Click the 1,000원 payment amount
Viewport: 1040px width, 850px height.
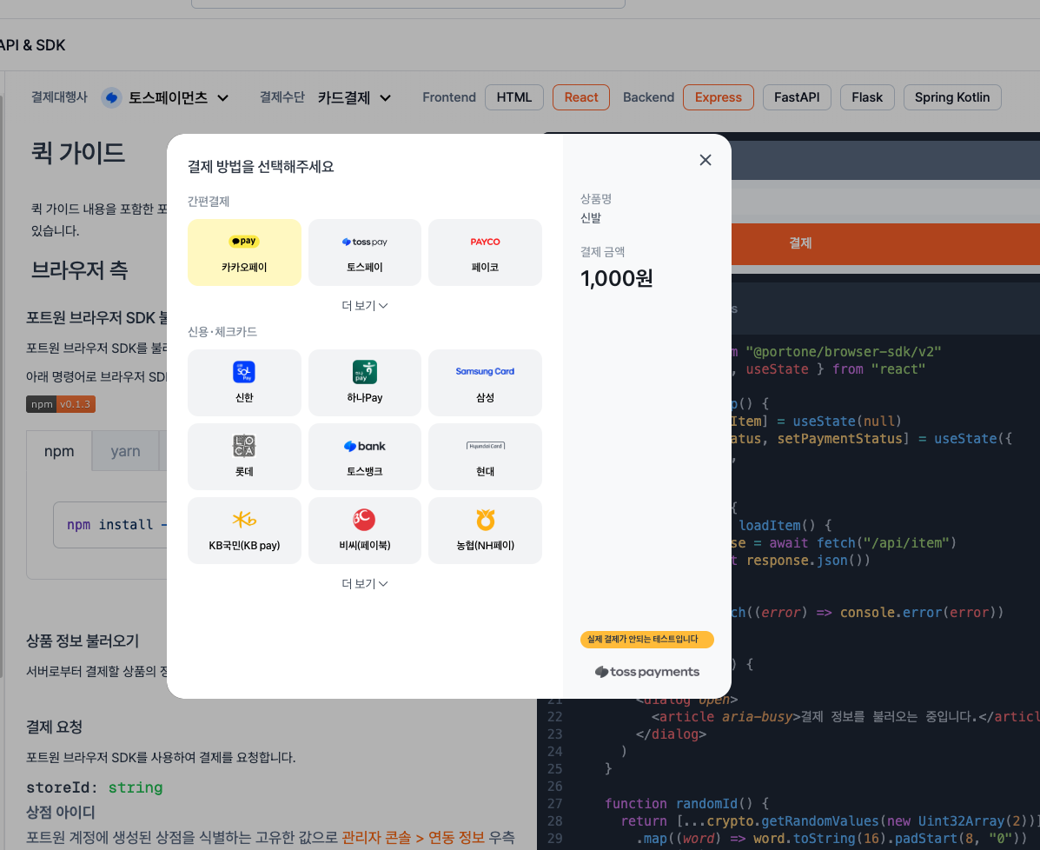point(616,278)
